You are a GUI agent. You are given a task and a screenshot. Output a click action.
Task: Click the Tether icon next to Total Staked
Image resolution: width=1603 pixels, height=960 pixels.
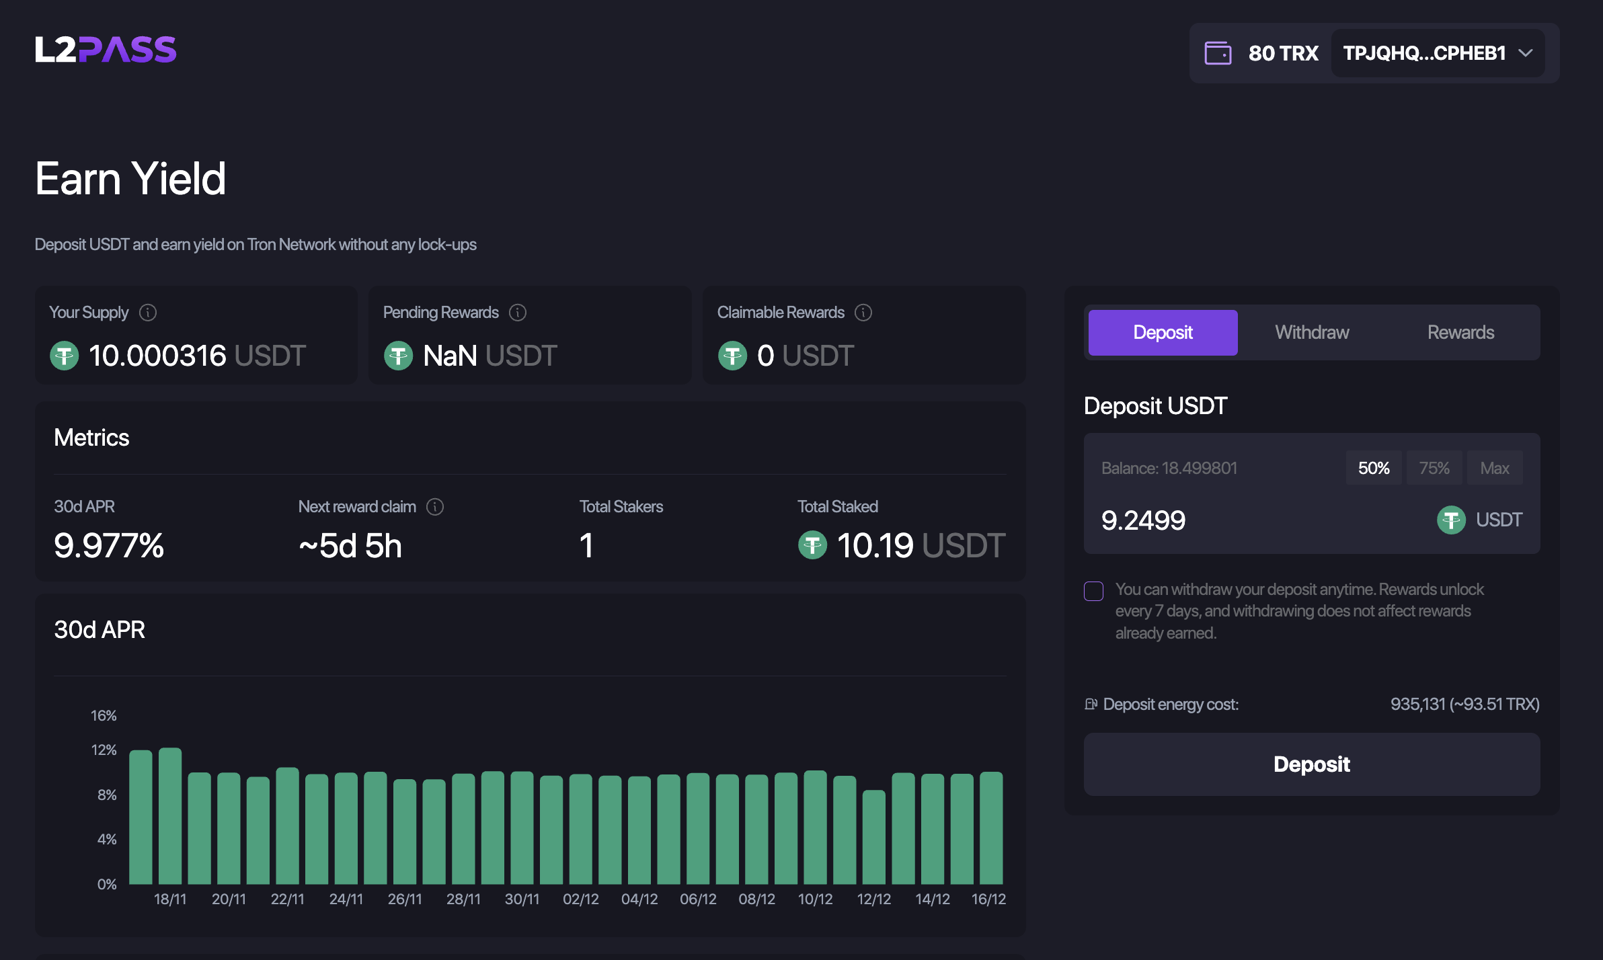click(814, 545)
